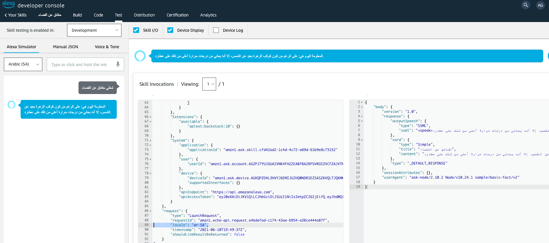Viewport: 549px width, 243px height.
Task: Disable the Device Display checkbox
Action: [x=170, y=30]
